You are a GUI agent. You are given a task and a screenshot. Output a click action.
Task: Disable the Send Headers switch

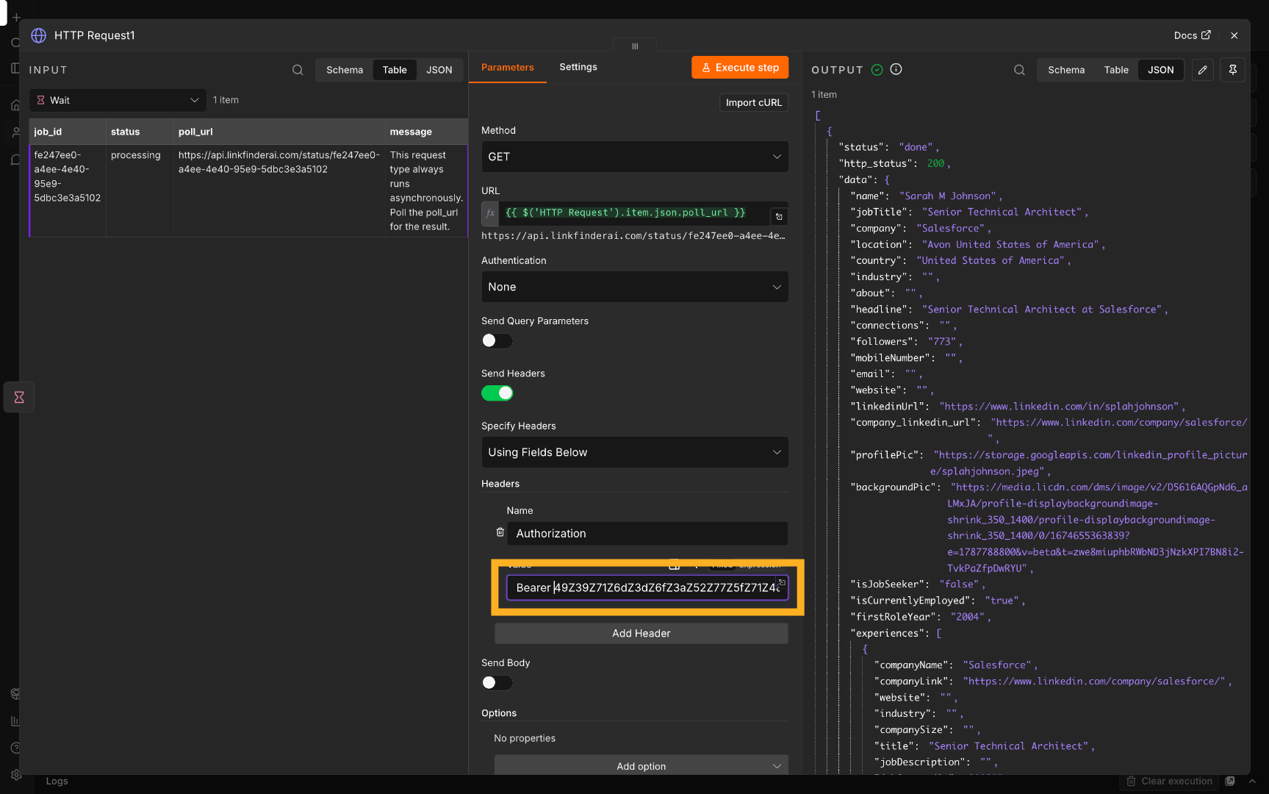coord(497,393)
